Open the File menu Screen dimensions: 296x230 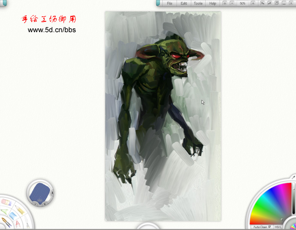[169, 3]
